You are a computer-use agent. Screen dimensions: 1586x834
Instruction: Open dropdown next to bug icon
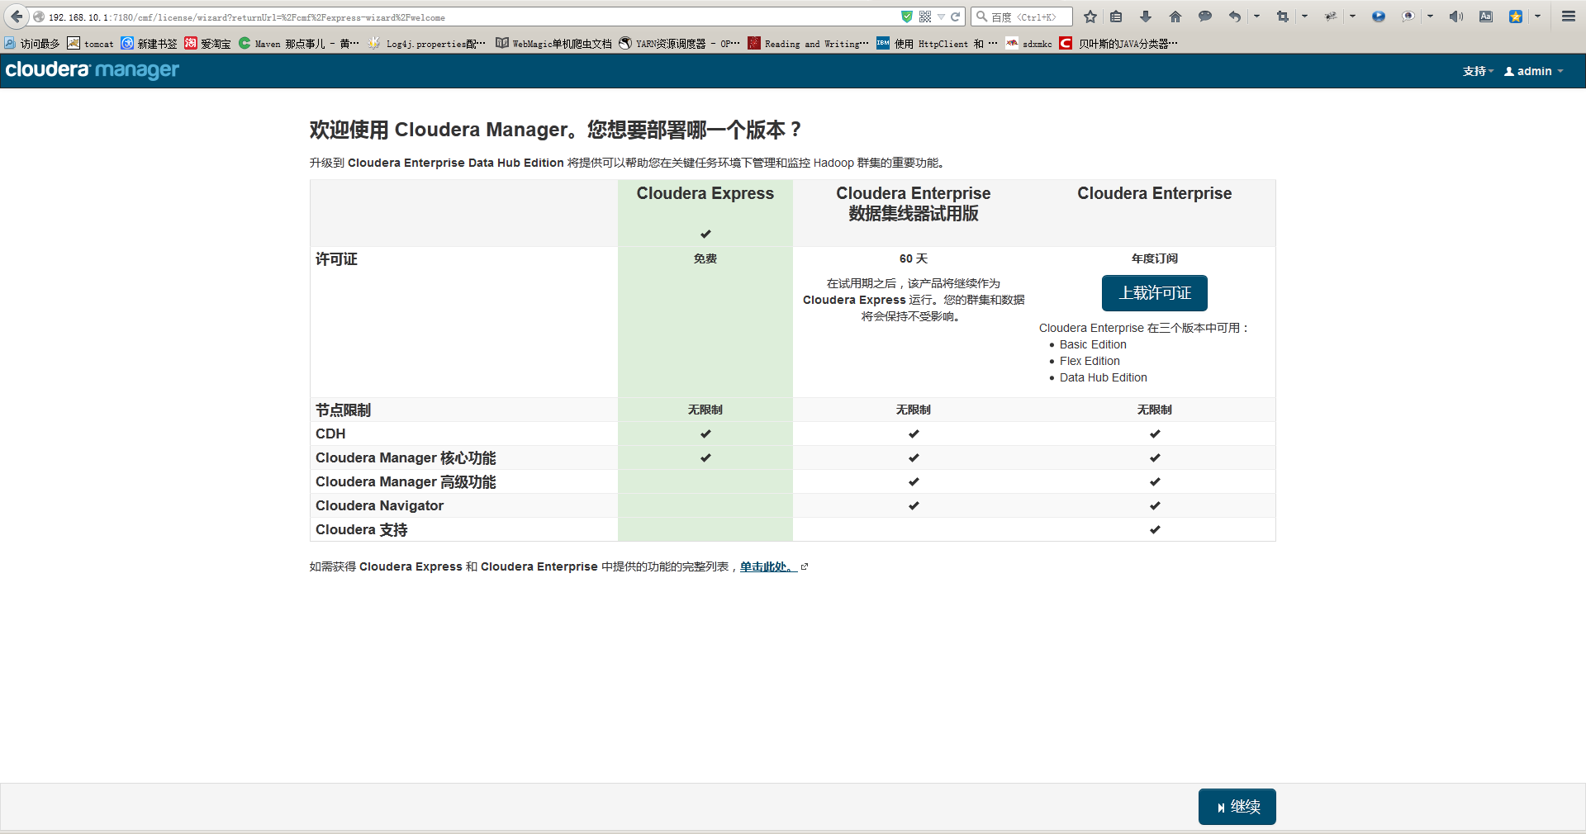(1352, 17)
